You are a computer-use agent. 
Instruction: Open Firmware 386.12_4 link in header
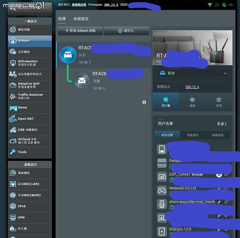[x=111, y=5]
